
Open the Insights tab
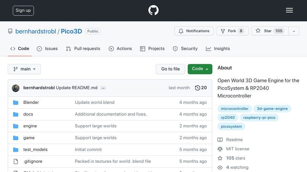218,48
